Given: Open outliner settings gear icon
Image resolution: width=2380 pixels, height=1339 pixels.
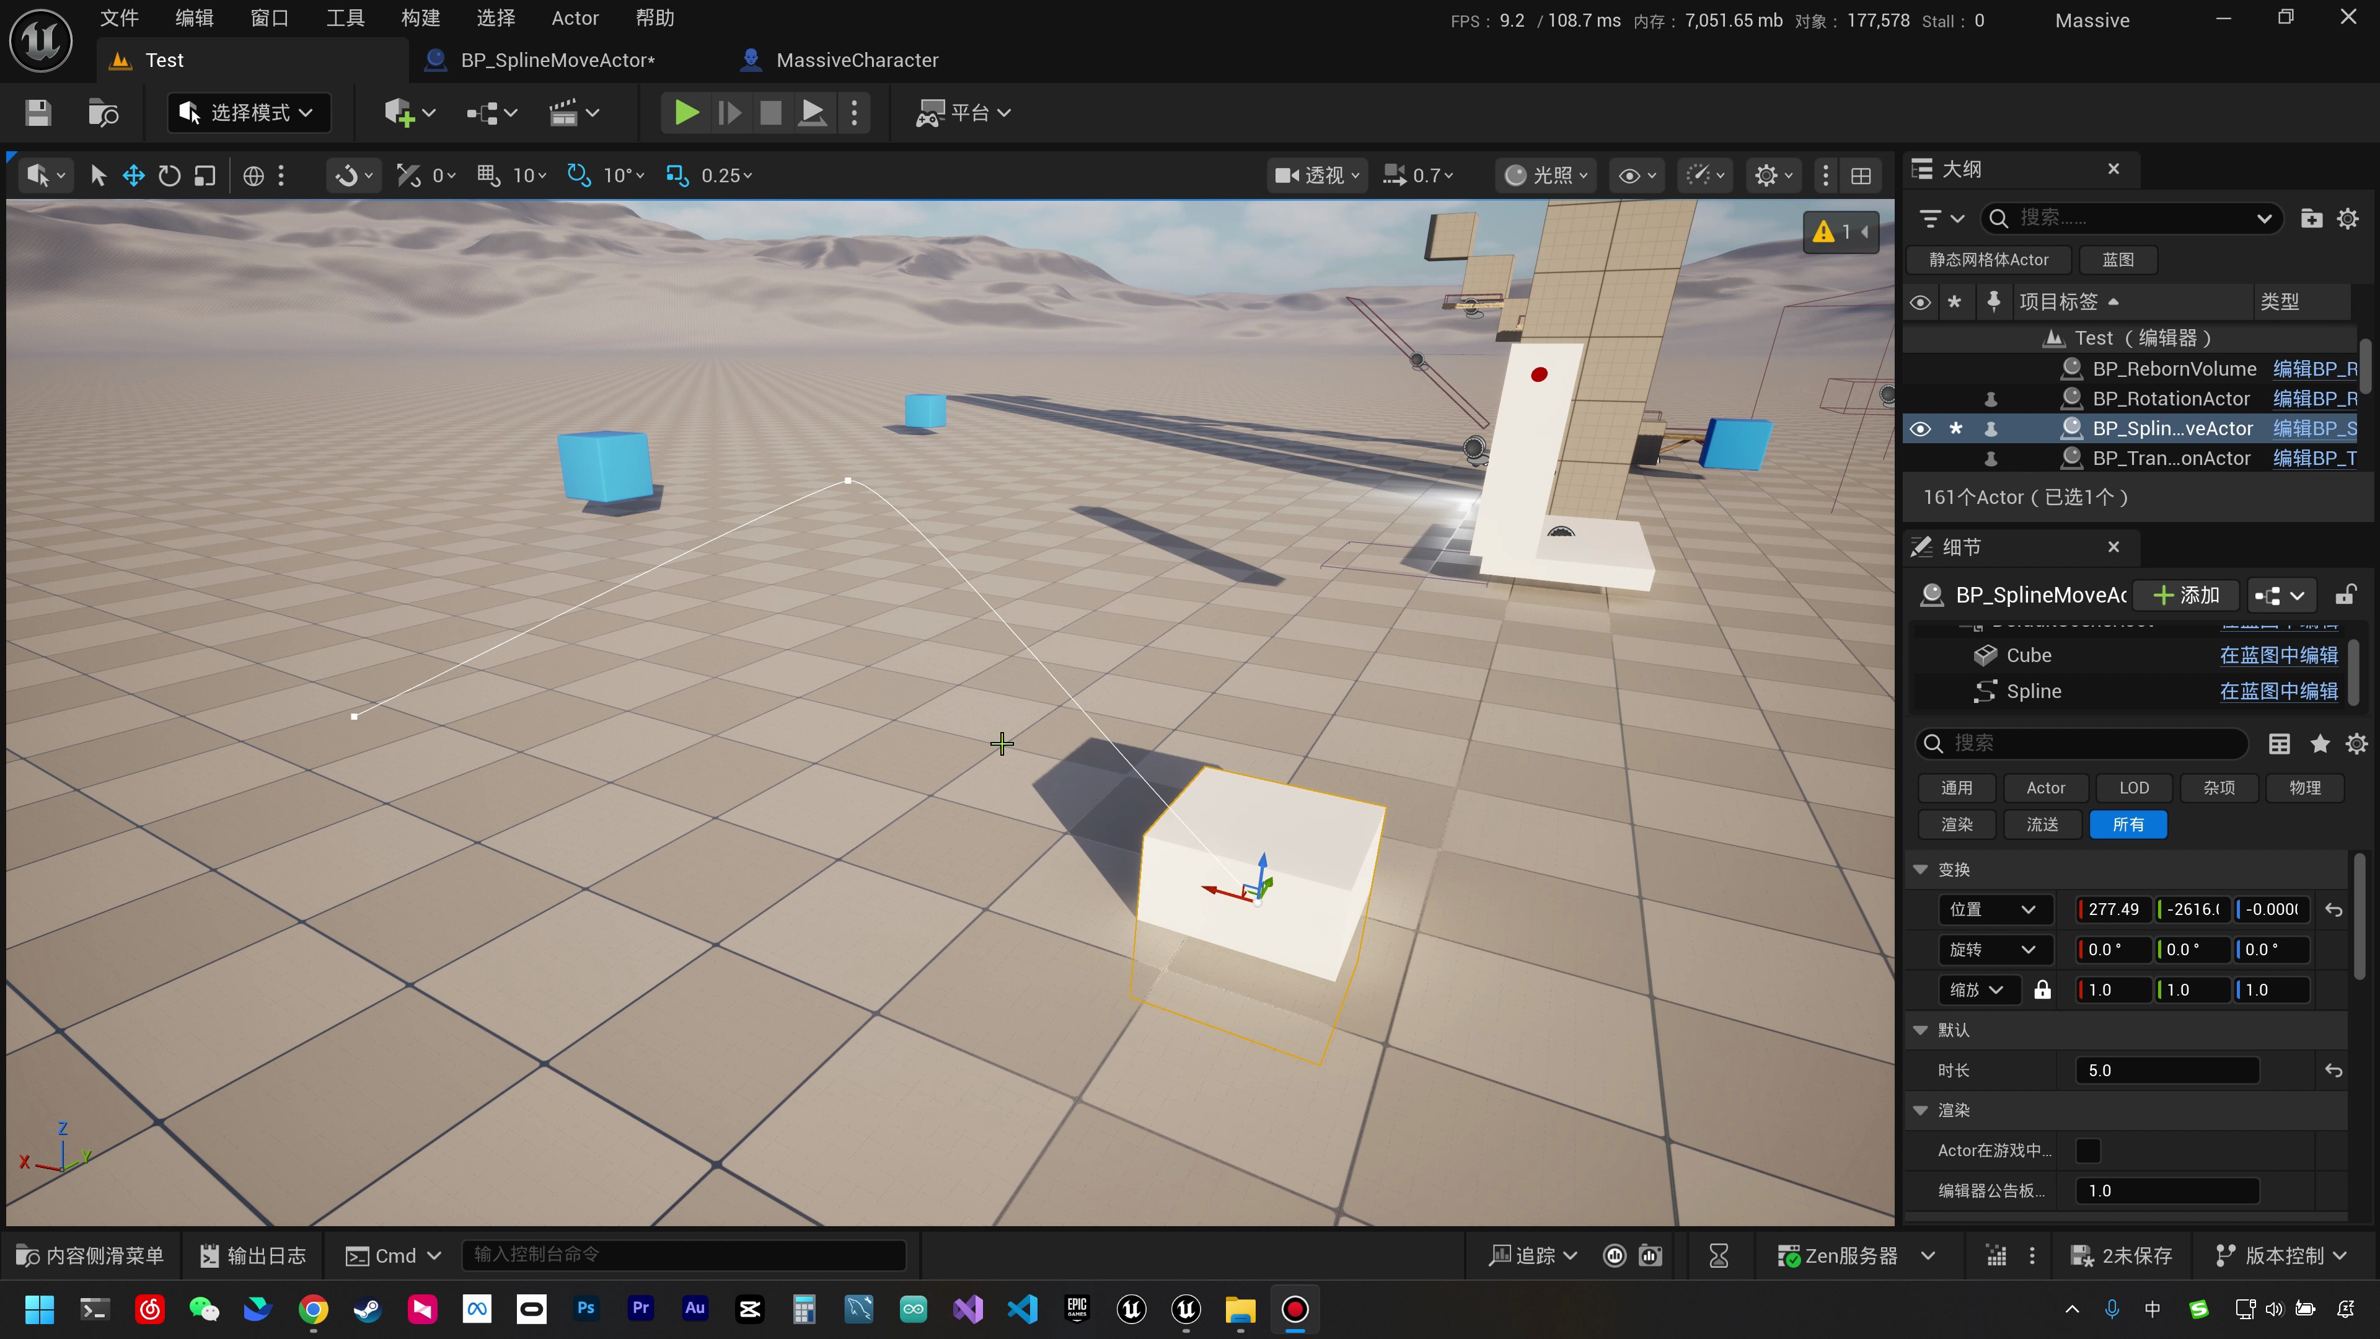Looking at the screenshot, I should [2347, 218].
